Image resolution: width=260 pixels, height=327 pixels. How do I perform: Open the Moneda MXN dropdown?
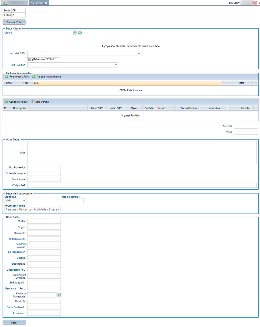pos(24,201)
